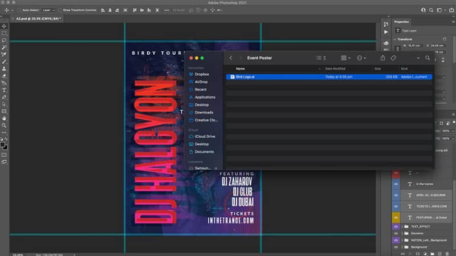This screenshot has width=456, height=256.
Task: Select the Brush tool
Action: click(4, 62)
